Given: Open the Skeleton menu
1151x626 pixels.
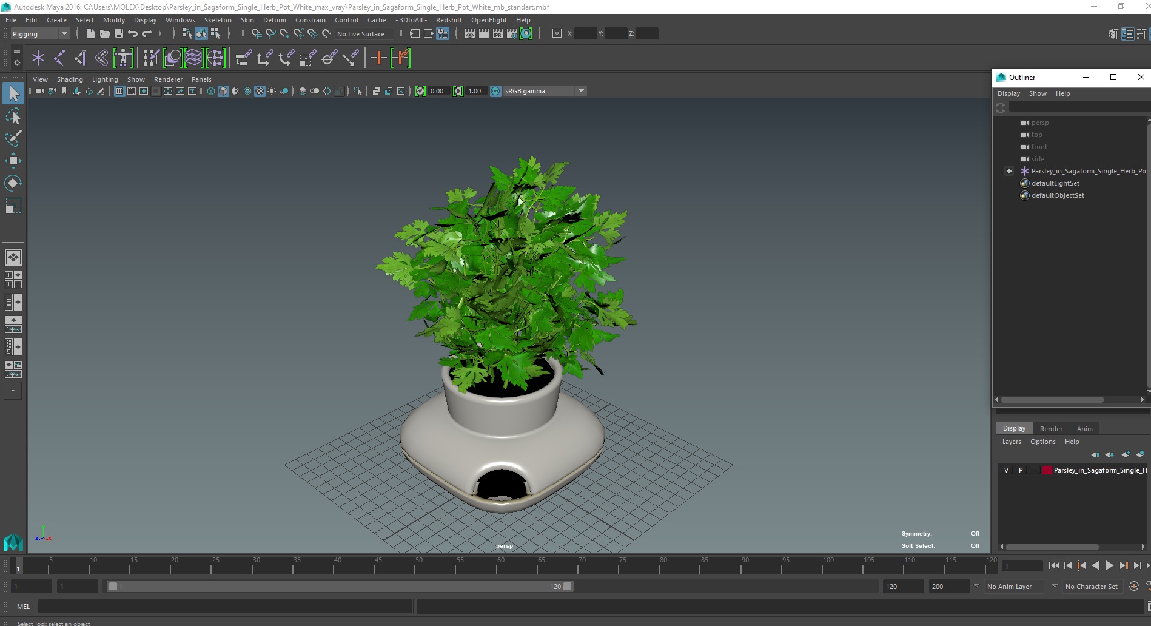Looking at the screenshot, I should click(218, 20).
